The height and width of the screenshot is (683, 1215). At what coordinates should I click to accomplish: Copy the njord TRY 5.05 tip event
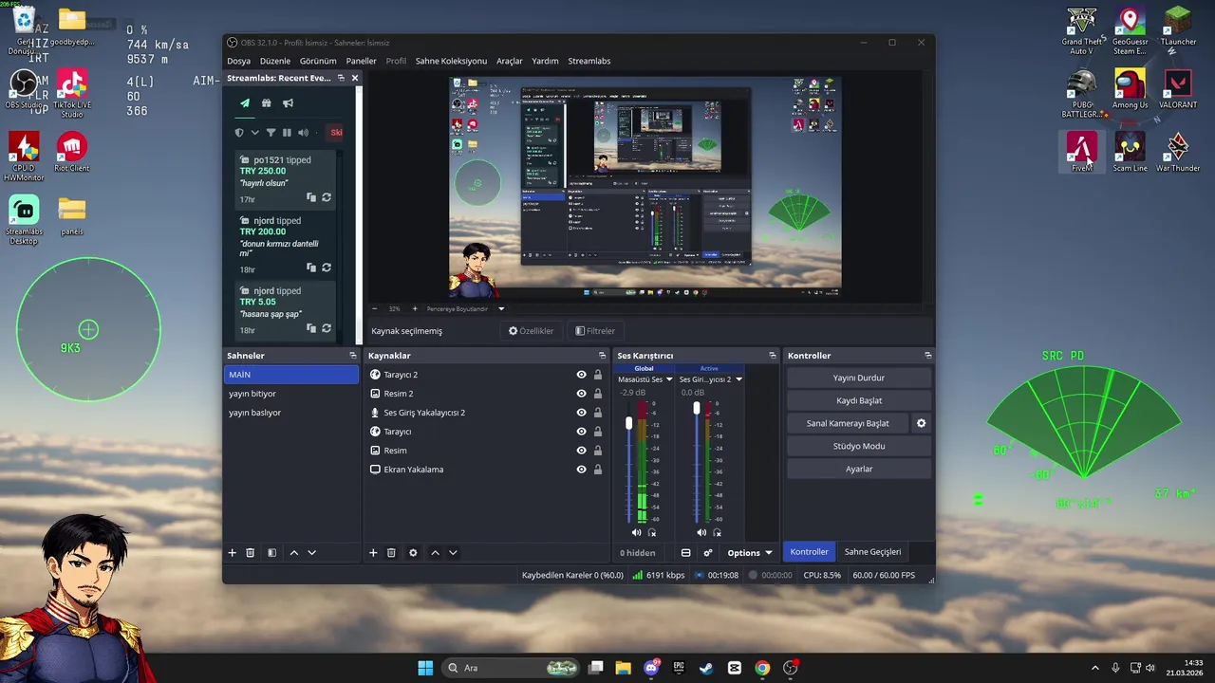(310, 328)
